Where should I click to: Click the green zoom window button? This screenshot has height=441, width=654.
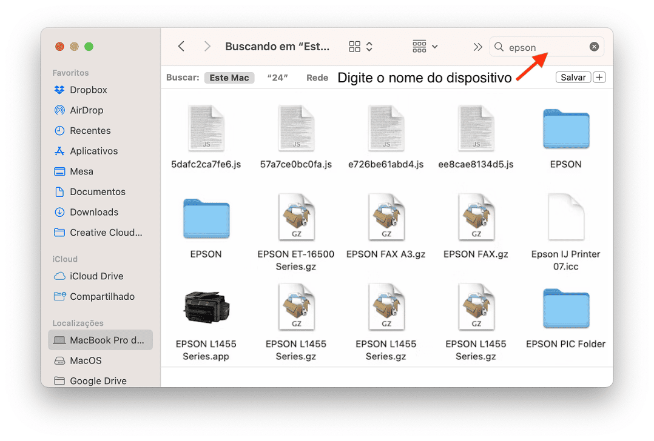coord(89,47)
